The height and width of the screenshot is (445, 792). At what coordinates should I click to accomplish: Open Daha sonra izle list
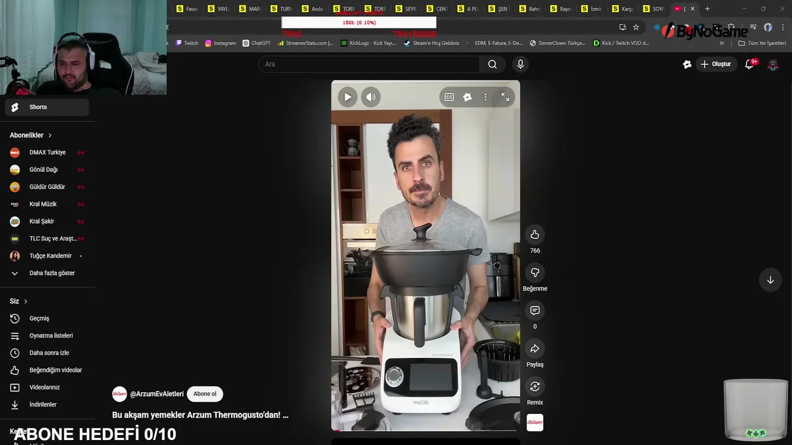click(47, 353)
